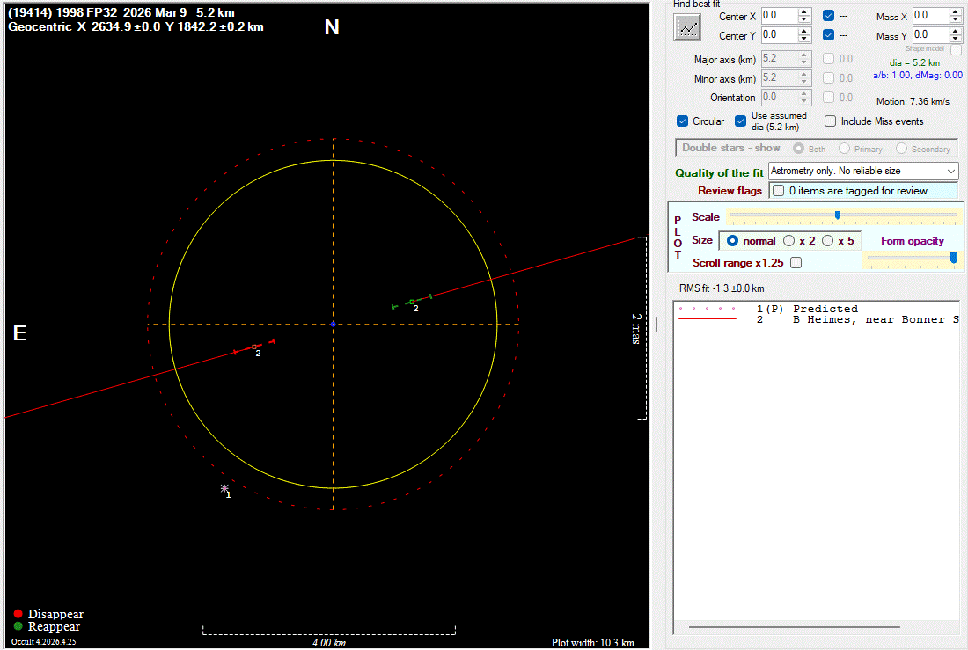
Task: Open the Quality of the fit dropdown
Action: click(951, 171)
